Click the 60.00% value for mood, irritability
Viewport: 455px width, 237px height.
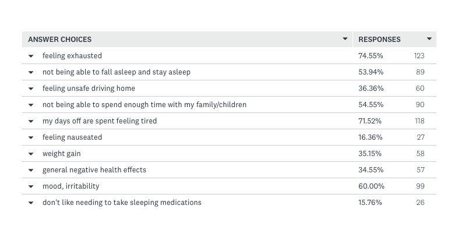point(371,186)
